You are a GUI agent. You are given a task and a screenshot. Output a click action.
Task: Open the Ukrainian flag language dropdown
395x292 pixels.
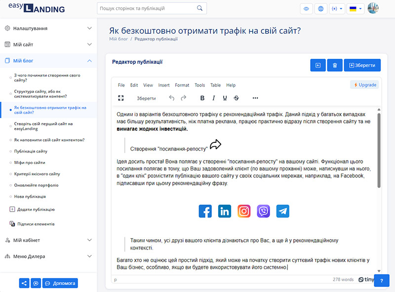tap(355, 9)
